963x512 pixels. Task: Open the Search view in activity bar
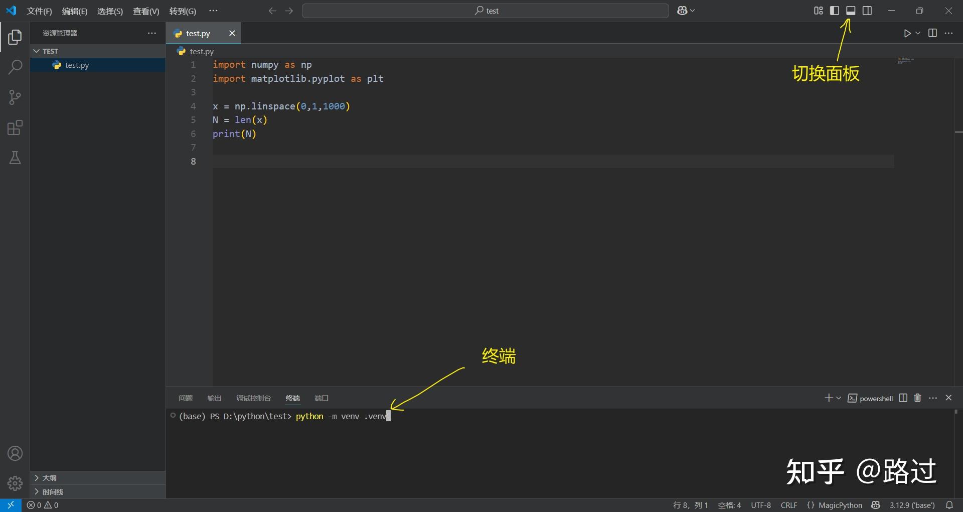(15, 67)
